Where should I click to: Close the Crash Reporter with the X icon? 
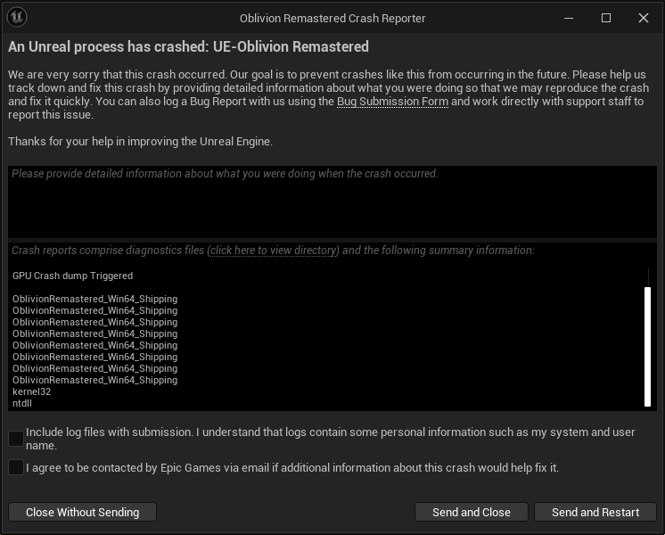(644, 18)
